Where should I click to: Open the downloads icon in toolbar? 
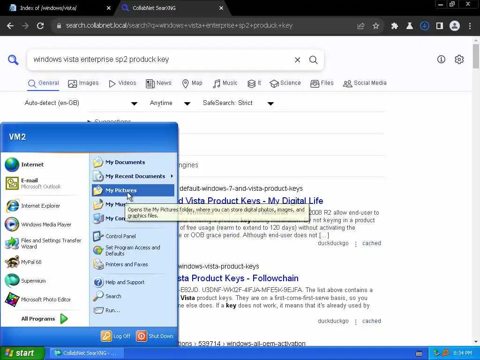pos(424,26)
